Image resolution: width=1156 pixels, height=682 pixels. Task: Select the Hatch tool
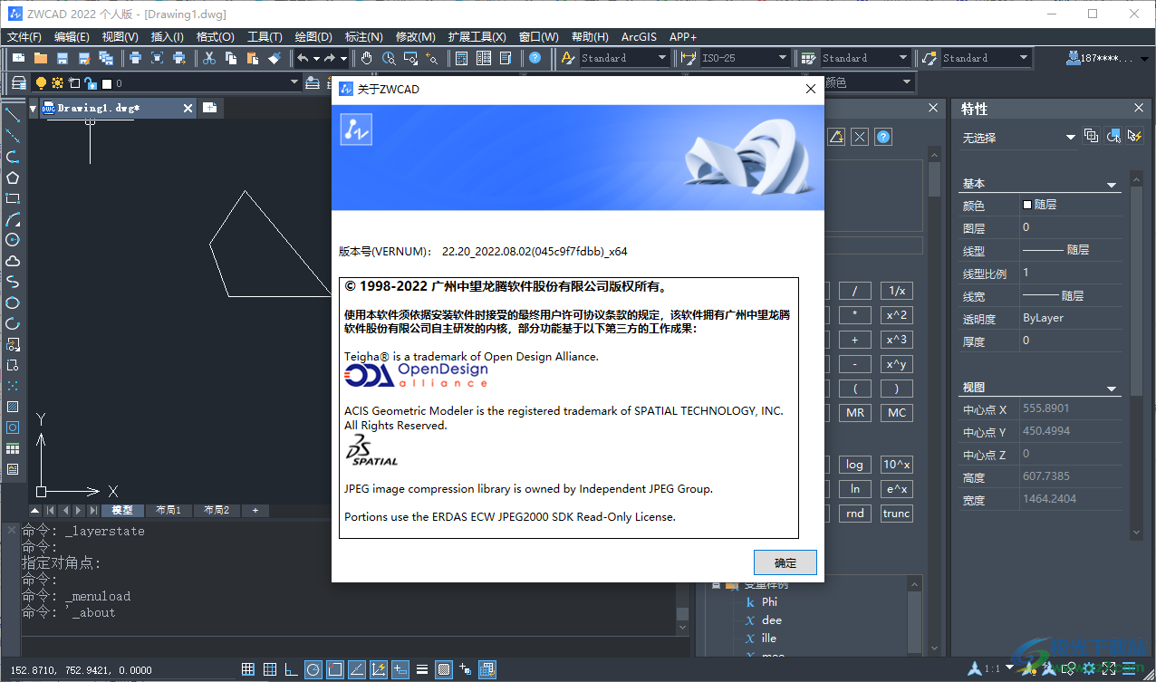pos(13,407)
